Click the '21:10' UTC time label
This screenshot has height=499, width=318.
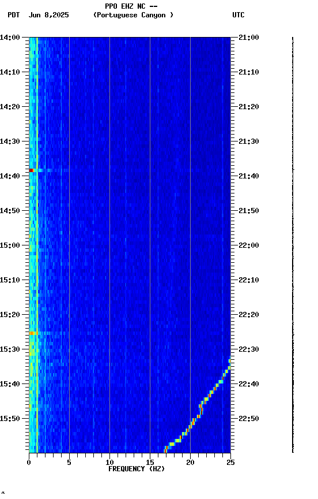click(x=249, y=72)
